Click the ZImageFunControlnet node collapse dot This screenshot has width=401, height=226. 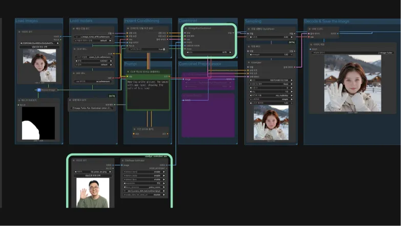(186, 28)
